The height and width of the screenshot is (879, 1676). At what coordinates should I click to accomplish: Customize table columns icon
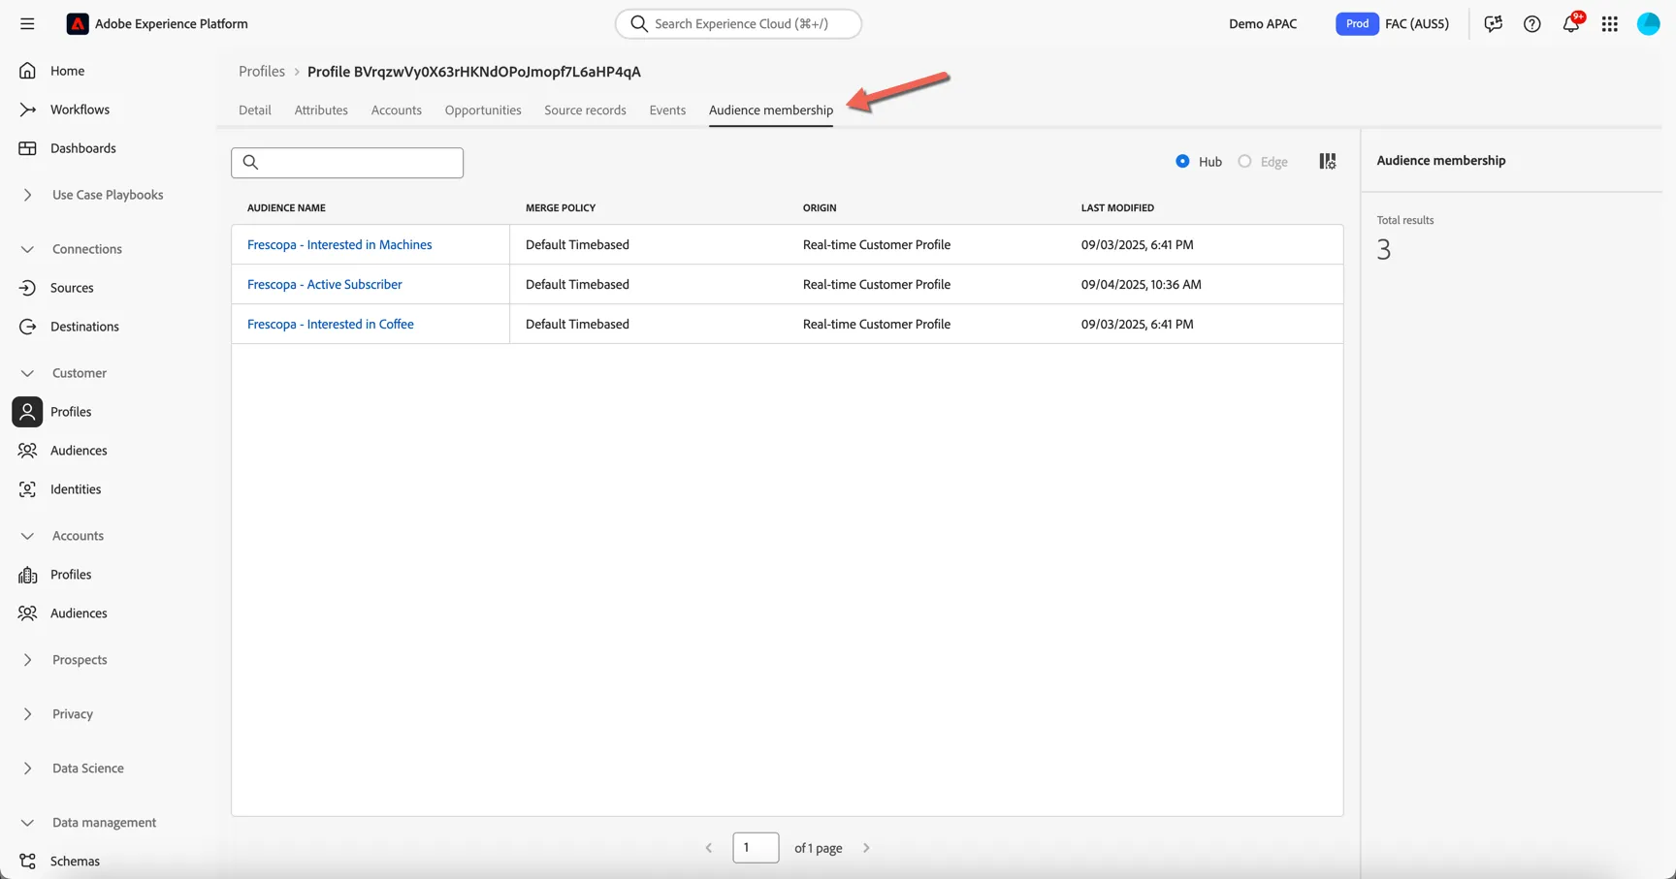[1328, 161]
